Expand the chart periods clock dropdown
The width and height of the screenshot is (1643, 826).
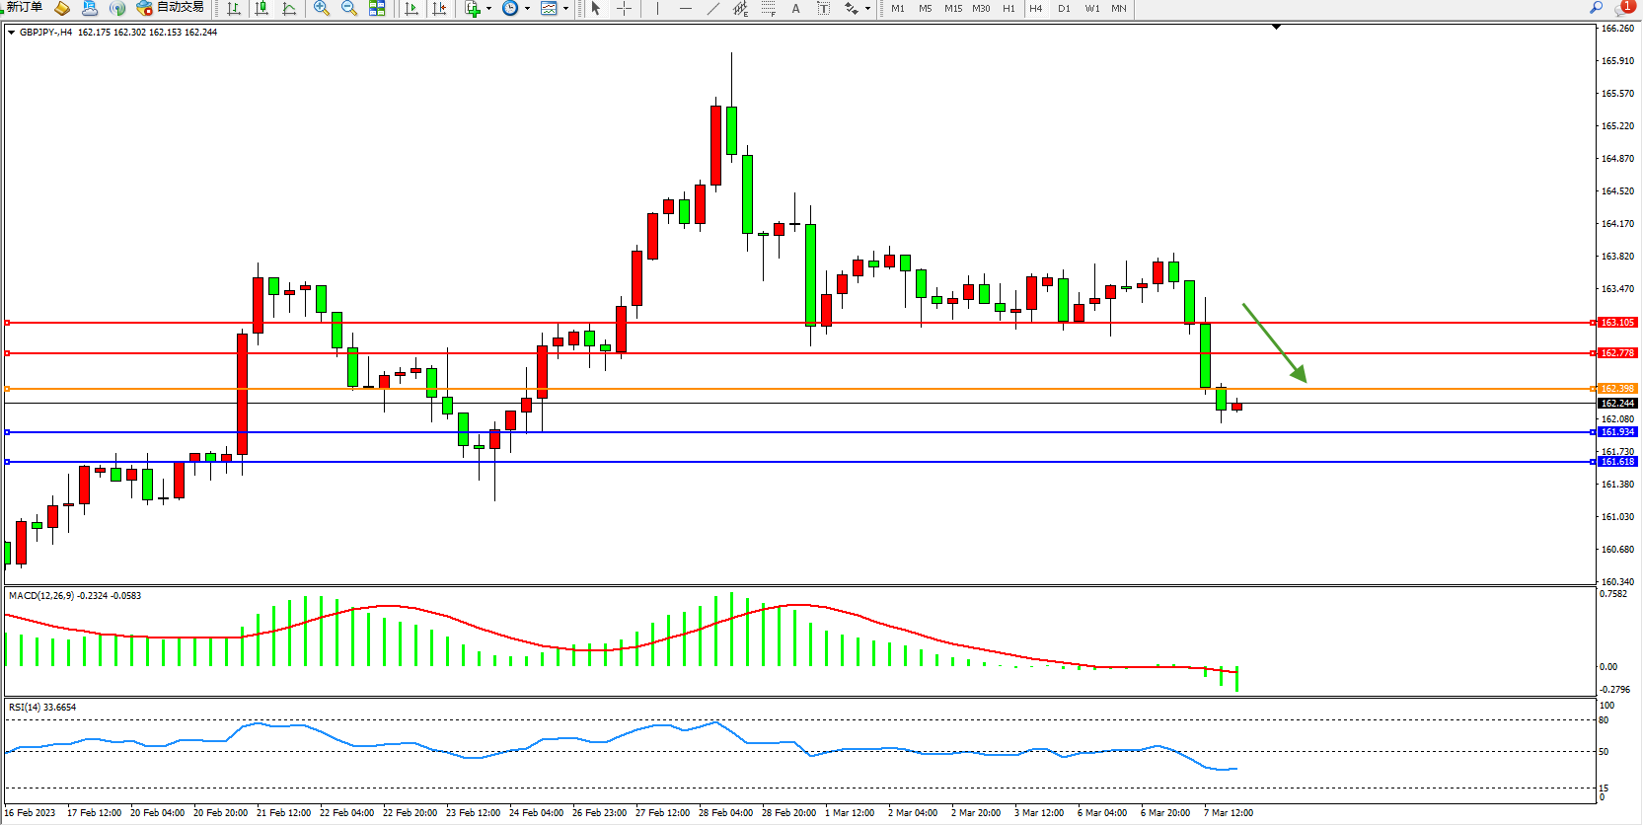(527, 9)
